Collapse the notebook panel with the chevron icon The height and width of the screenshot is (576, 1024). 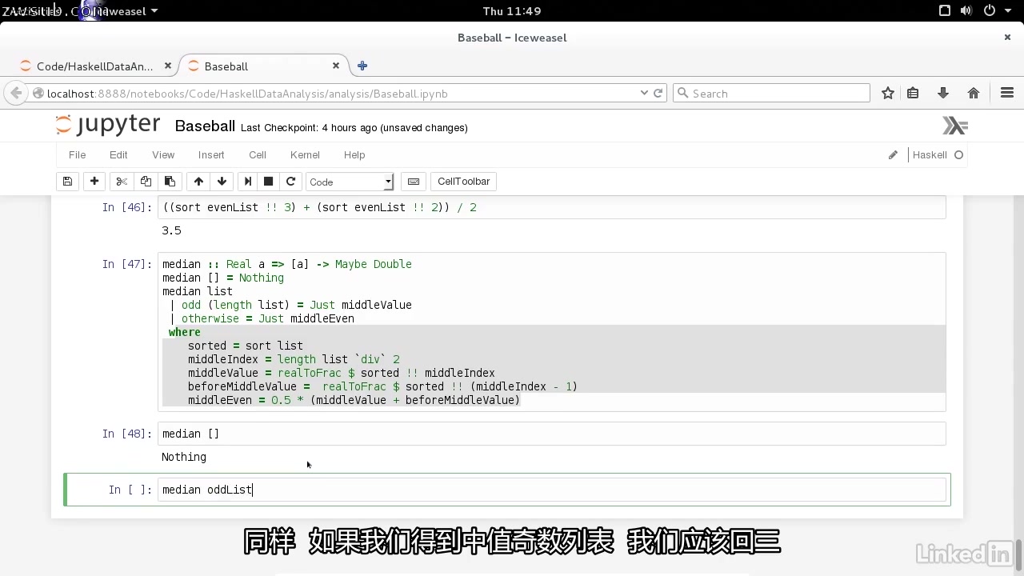coord(954,126)
